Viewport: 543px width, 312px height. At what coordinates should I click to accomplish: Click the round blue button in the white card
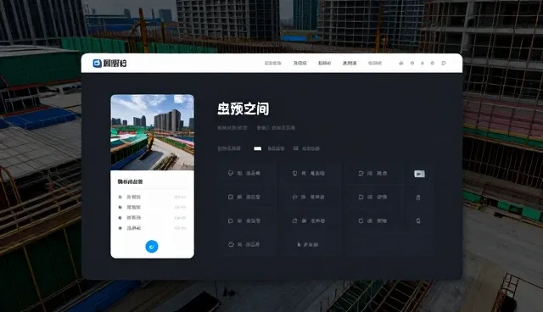152,247
